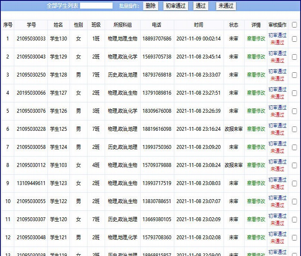The image size is (301, 256).
Task: Click the 未通过 batch button in header
Action: click(226, 6)
